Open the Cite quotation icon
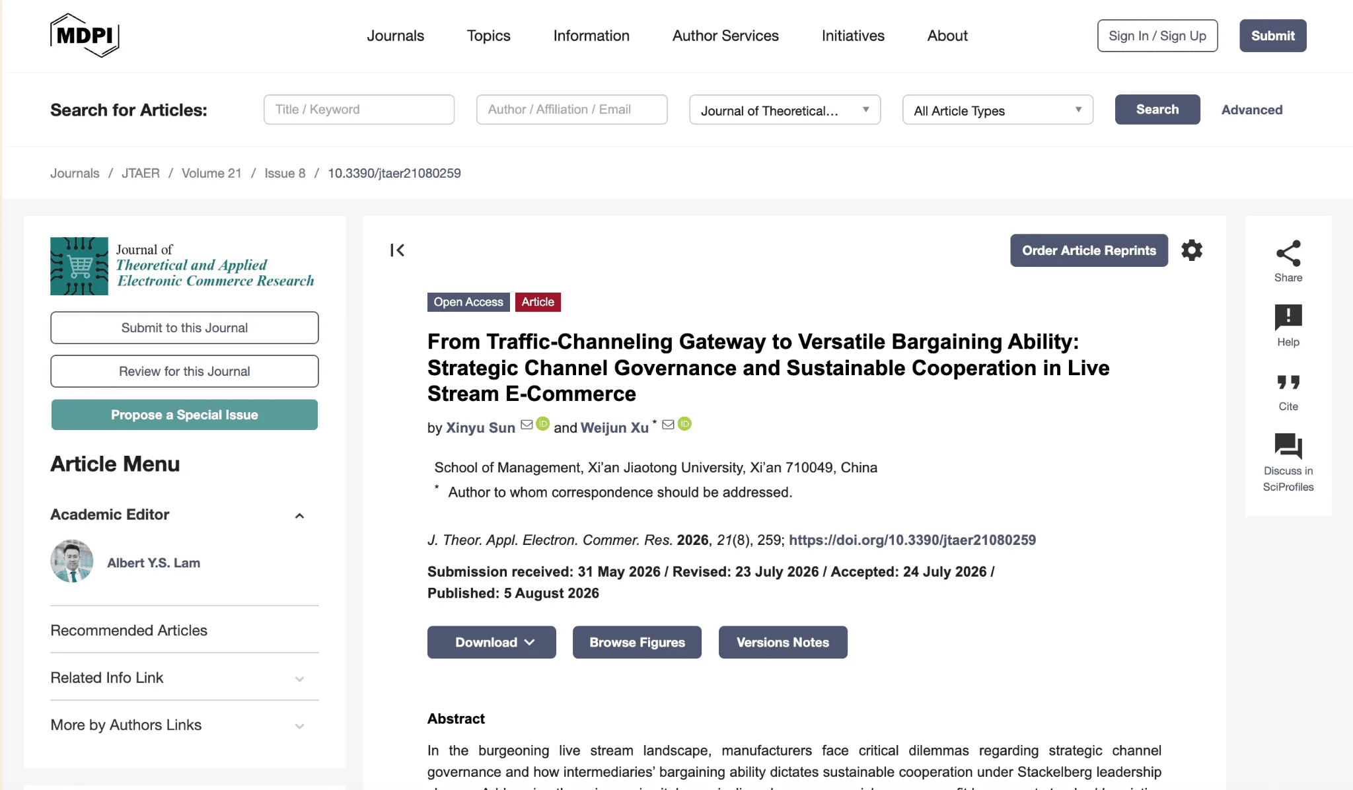Screen dimensions: 1353x790 click(1288, 382)
